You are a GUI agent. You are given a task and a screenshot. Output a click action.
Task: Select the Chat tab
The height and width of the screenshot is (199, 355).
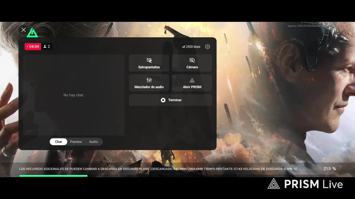(x=59, y=142)
